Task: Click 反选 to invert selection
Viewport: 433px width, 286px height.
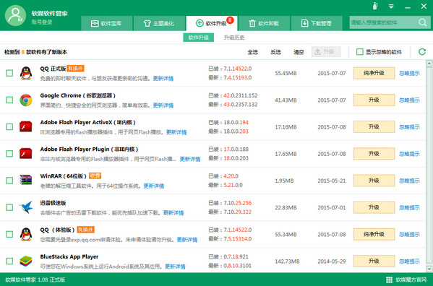Action: pos(275,52)
